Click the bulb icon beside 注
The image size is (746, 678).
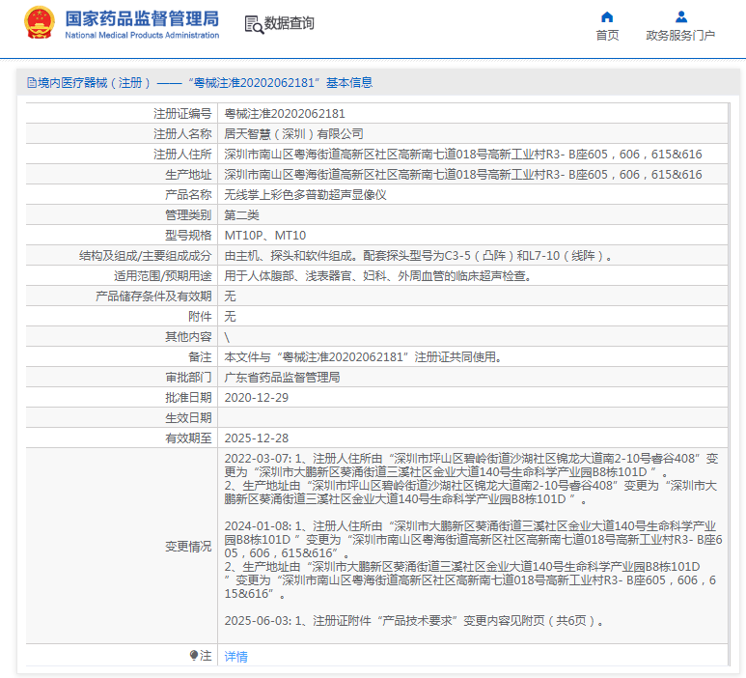coord(194,655)
